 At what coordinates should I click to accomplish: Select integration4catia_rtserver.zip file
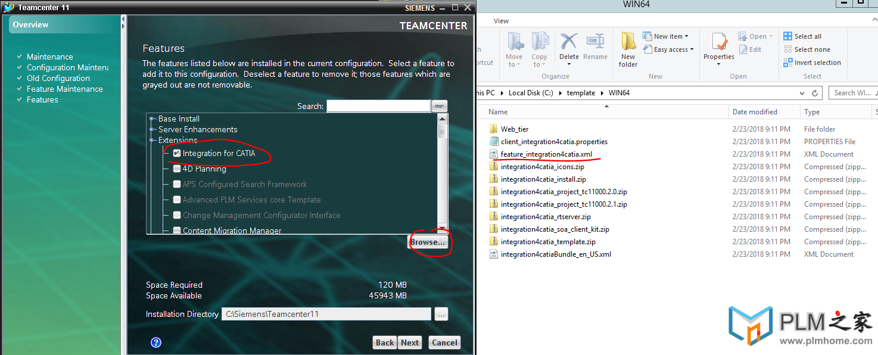point(546,216)
